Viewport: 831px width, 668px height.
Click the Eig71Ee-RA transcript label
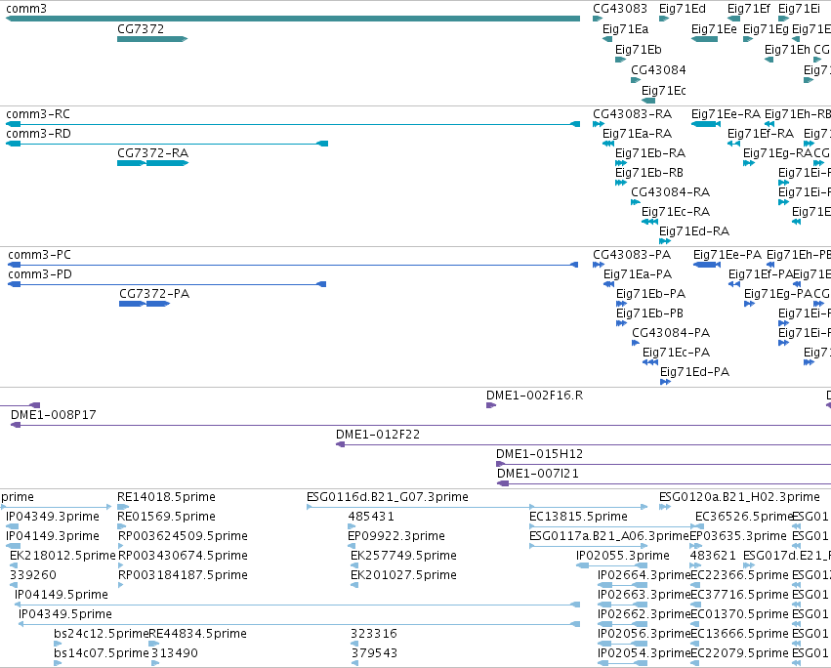point(726,114)
